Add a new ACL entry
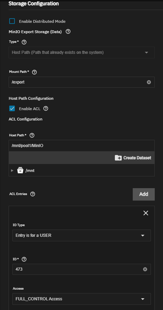 click(143, 194)
